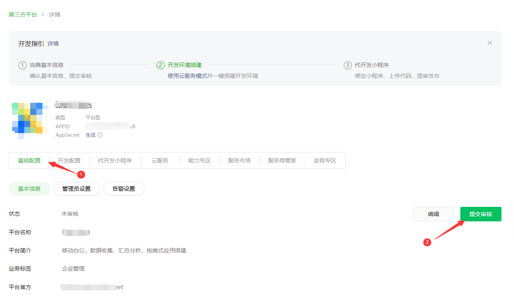Open the 代开发小程序 tab

tap(115, 160)
